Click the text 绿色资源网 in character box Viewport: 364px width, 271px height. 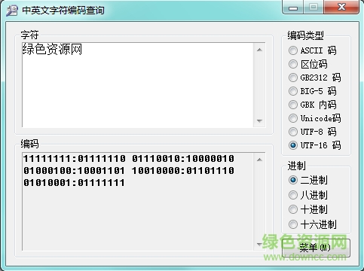pos(52,49)
